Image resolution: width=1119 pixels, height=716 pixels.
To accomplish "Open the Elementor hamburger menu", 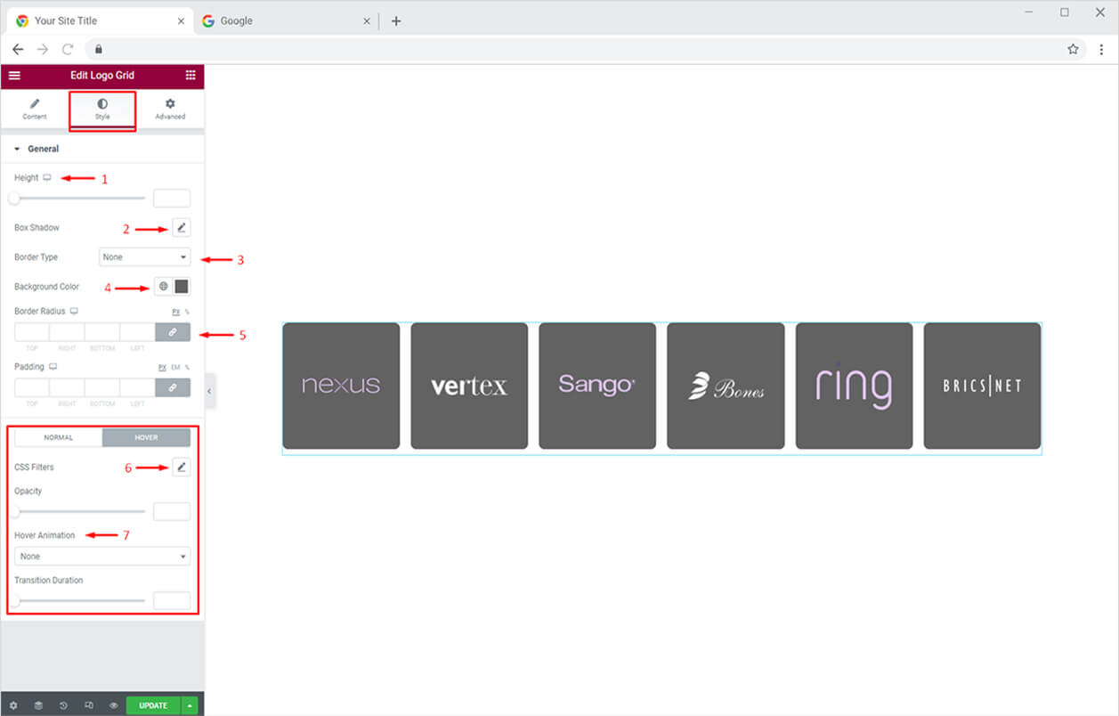I will pyautogui.click(x=14, y=76).
